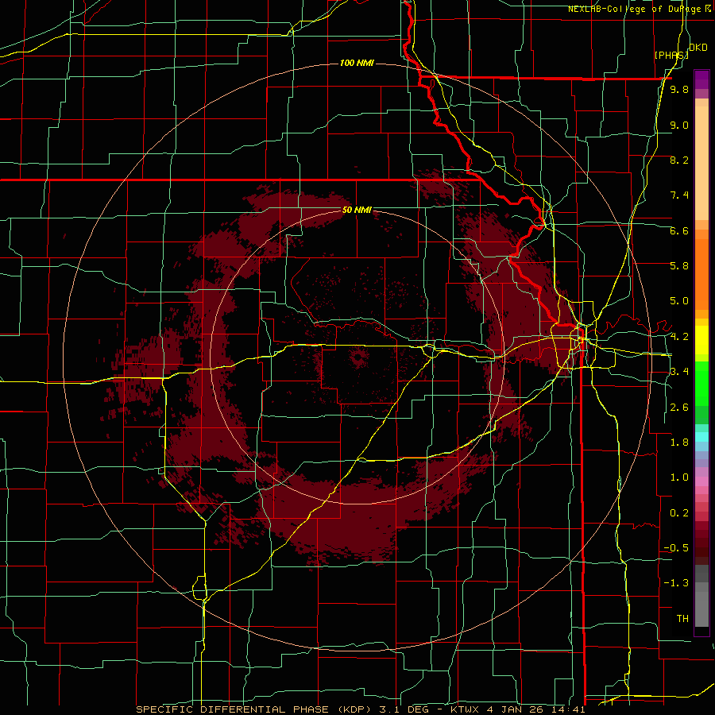Screen dimensions: 715x715
Task: Click the 2.6 value on color scale
Action: [x=679, y=408]
